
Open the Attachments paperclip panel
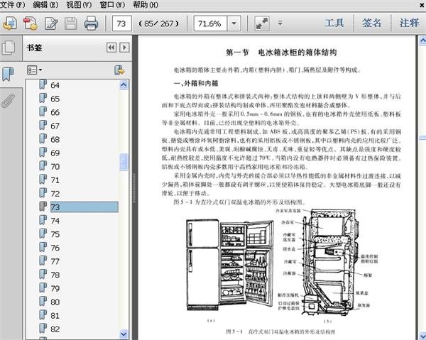click(9, 99)
